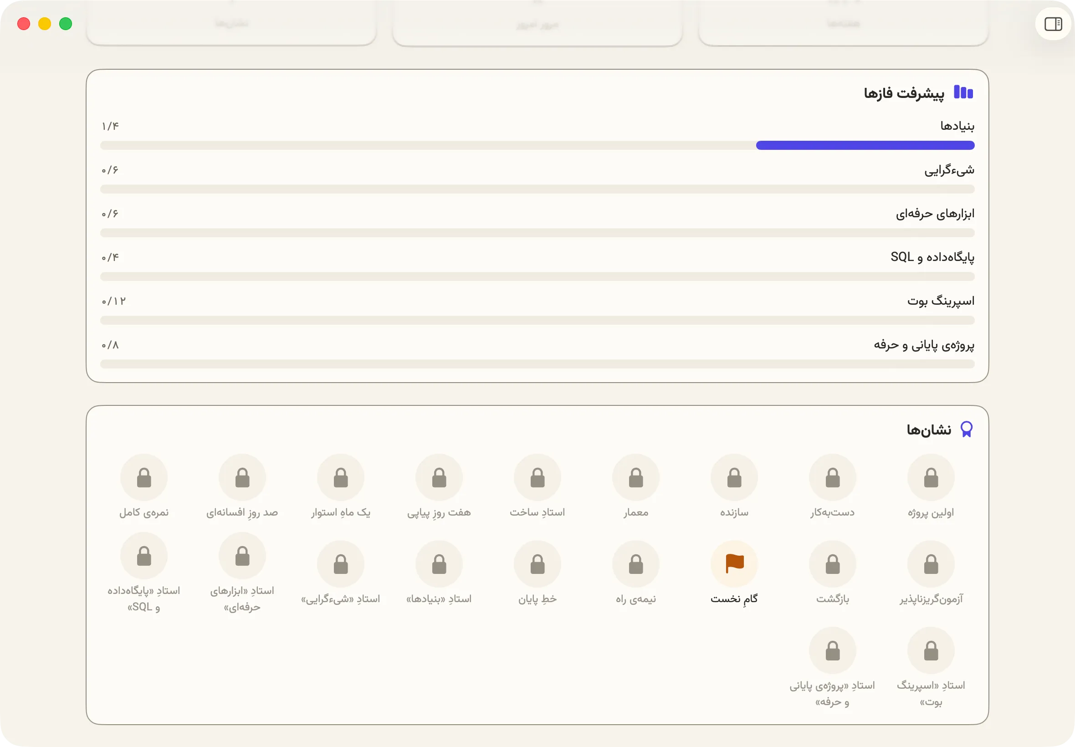Click the بنیادها phase label
The height and width of the screenshot is (747, 1075).
pyautogui.click(x=957, y=126)
